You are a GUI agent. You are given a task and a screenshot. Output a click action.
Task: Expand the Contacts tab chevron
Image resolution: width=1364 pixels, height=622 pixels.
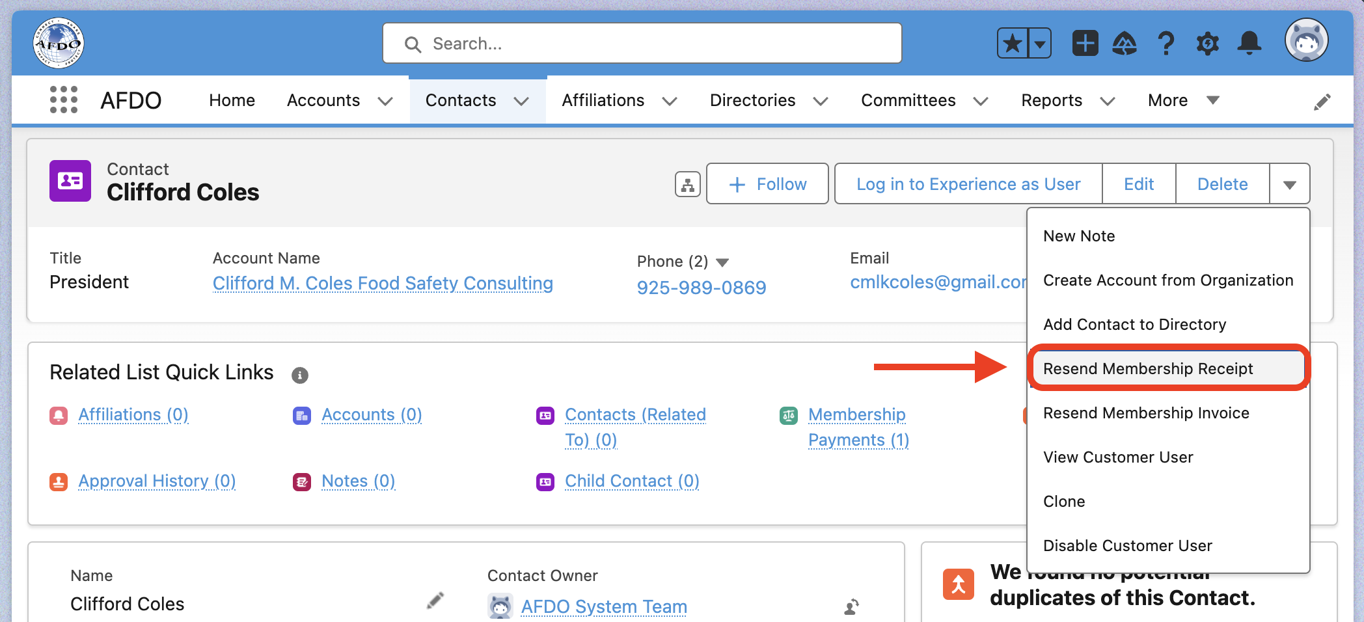click(521, 101)
